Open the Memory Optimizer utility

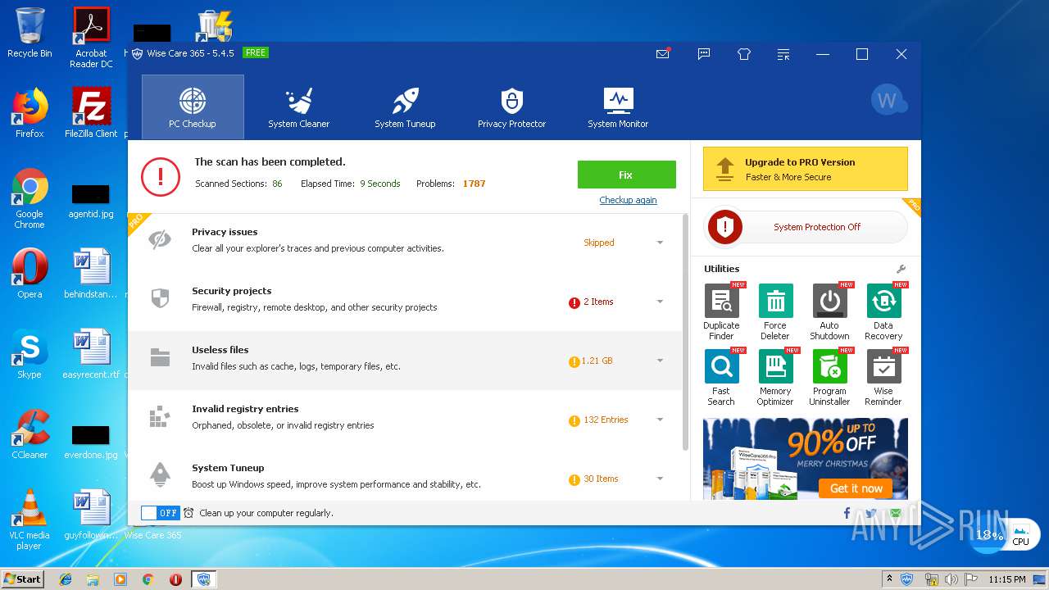[x=775, y=366]
